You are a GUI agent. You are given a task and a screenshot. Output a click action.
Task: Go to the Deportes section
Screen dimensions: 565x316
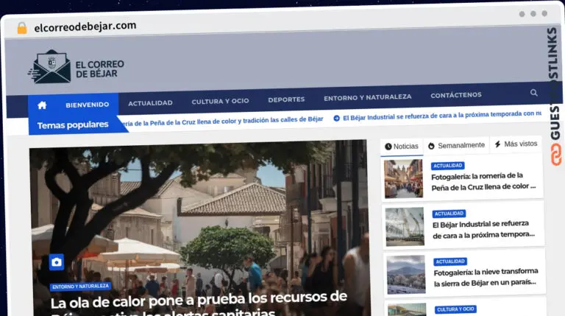click(x=286, y=99)
